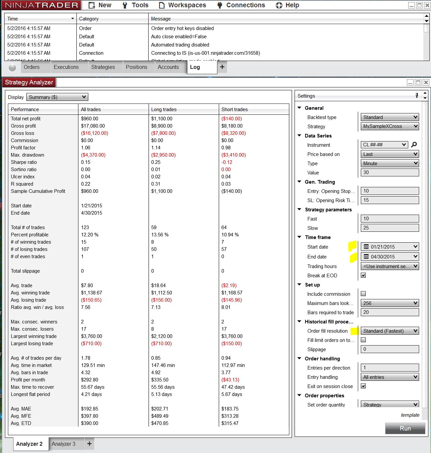Click the instrument search magnifier icon
Viewport: 431px width, 453px height.
414,144
